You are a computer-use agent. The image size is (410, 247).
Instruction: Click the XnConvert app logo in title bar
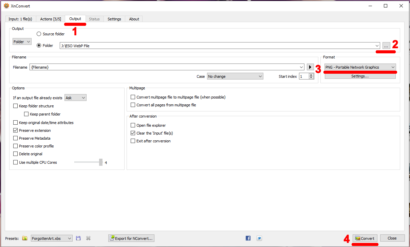coord(6,6)
